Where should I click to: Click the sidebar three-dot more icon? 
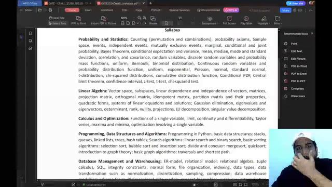(21, 178)
